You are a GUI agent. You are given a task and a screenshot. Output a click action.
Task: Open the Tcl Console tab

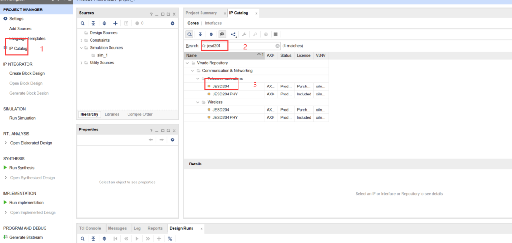90,228
